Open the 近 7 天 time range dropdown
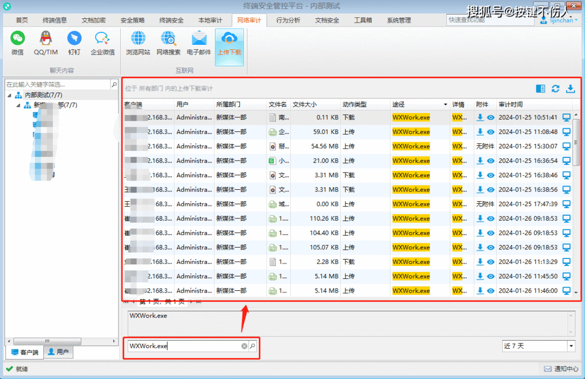 pyautogui.click(x=571, y=346)
